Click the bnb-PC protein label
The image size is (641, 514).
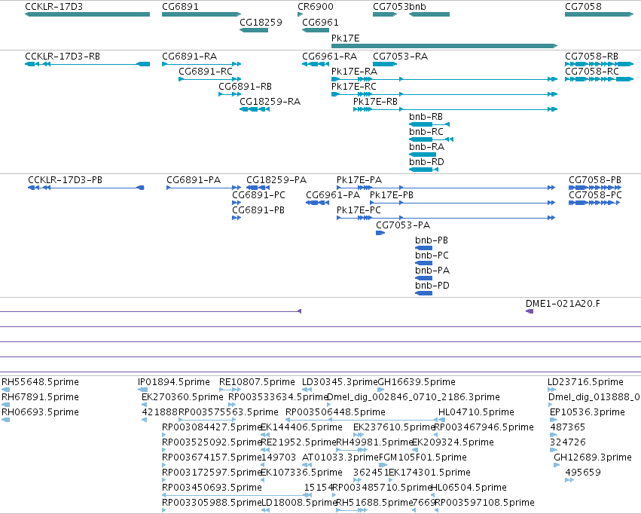pos(432,255)
